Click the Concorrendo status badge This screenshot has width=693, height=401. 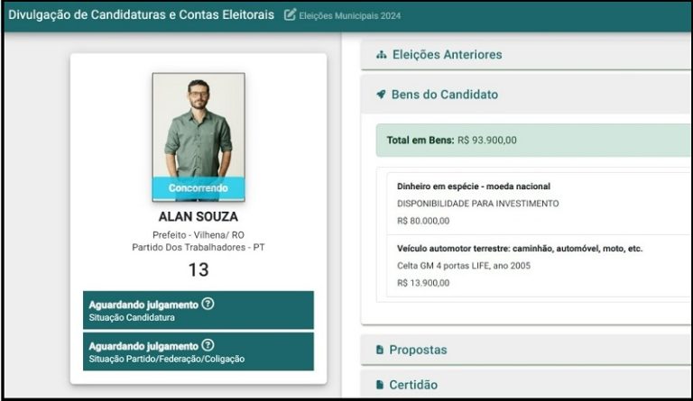click(199, 188)
